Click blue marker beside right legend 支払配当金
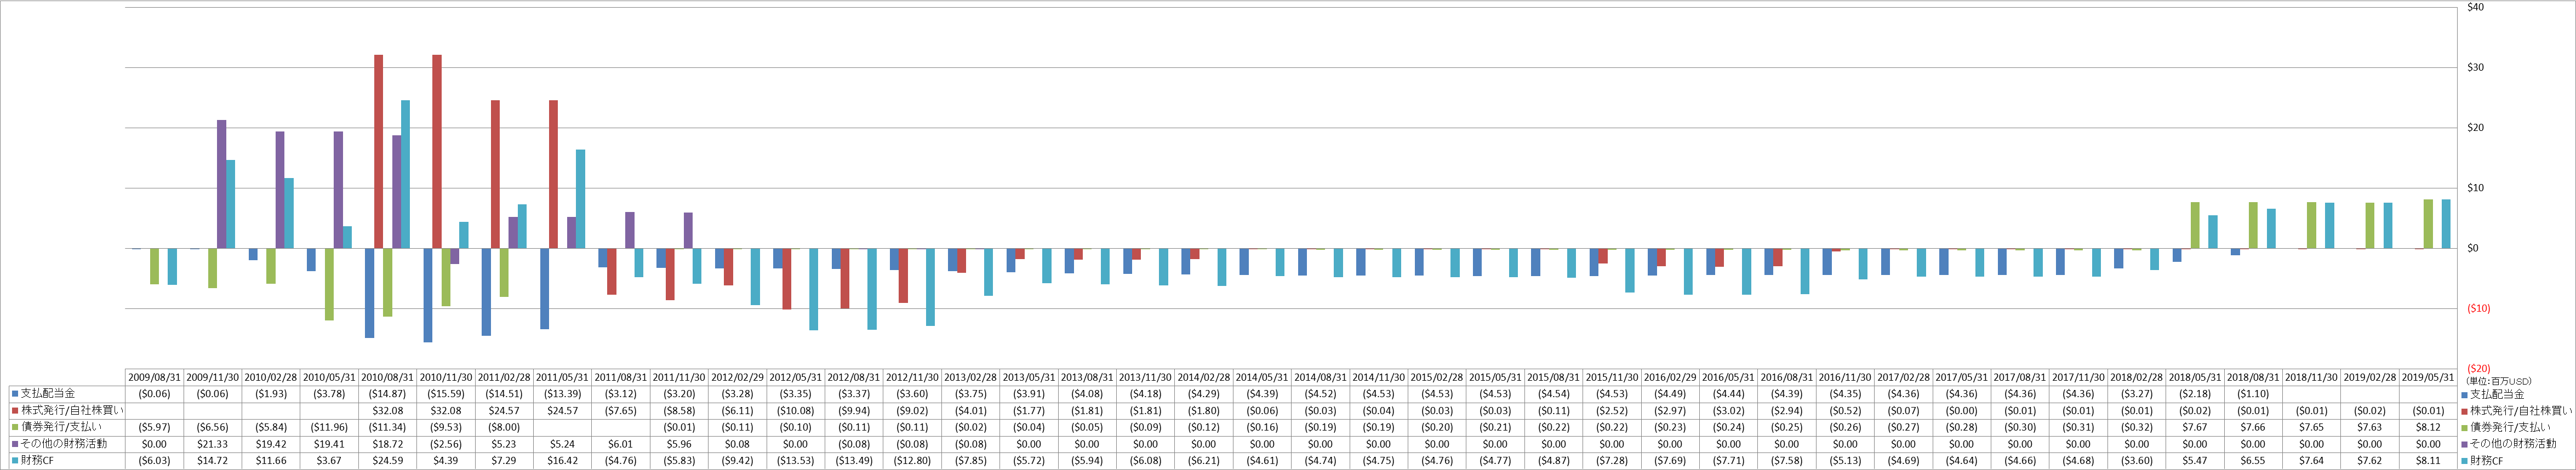The height and width of the screenshot is (470, 2576). pos(2464,395)
